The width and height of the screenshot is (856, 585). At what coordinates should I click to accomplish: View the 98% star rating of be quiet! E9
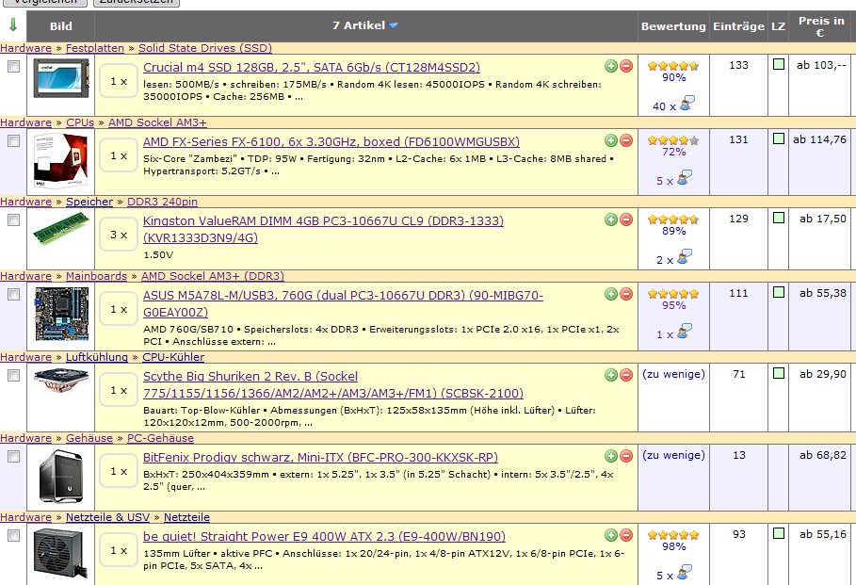tap(673, 535)
